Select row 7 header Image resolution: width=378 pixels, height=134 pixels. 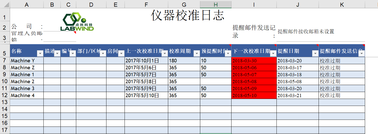pos(5,61)
